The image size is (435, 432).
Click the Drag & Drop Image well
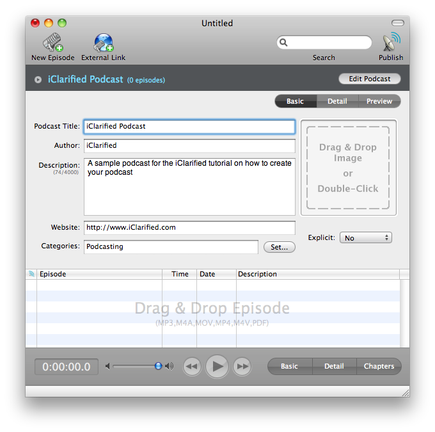click(x=349, y=168)
